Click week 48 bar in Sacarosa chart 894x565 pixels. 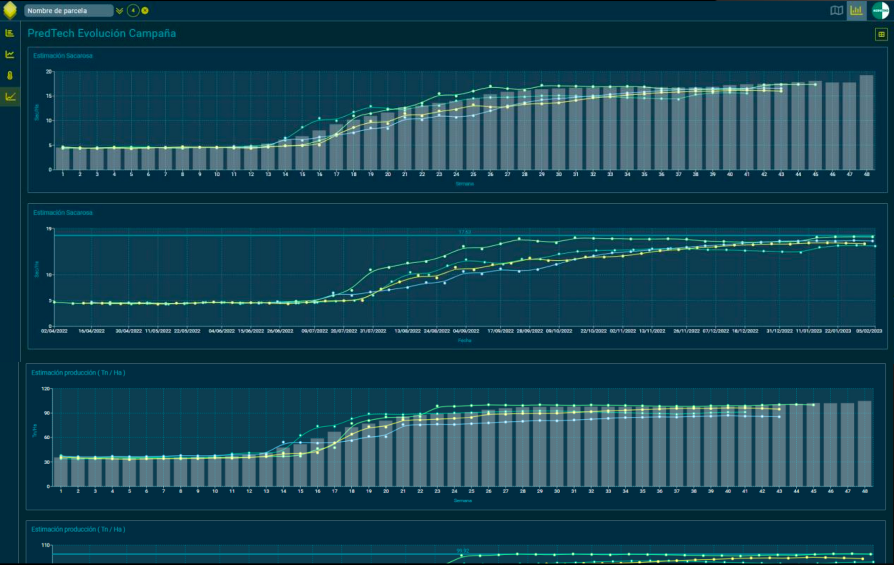867,122
